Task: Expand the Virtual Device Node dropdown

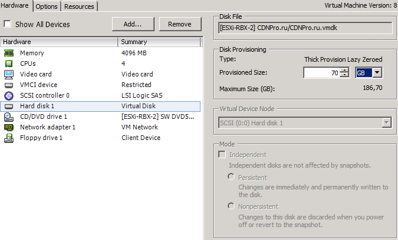Action: (x=387, y=122)
